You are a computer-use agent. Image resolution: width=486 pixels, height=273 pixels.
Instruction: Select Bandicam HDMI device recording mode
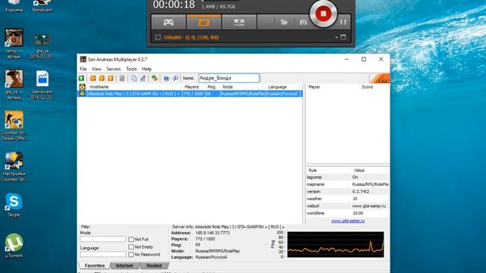(239, 22)
